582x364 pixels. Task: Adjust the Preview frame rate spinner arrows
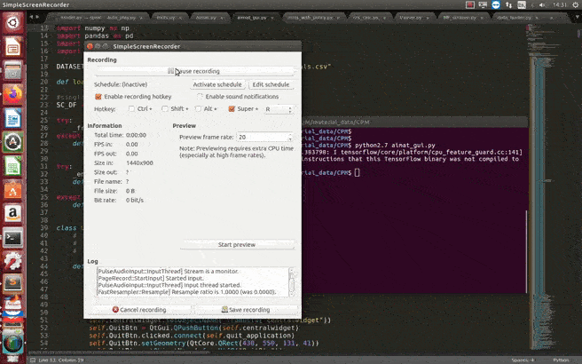pyautogui.click(x=290, y=138)
